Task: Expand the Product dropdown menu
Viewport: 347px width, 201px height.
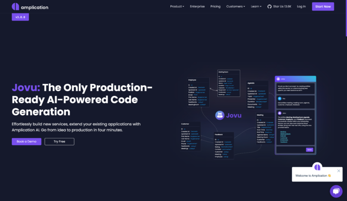Action: (x=177, y=7)
